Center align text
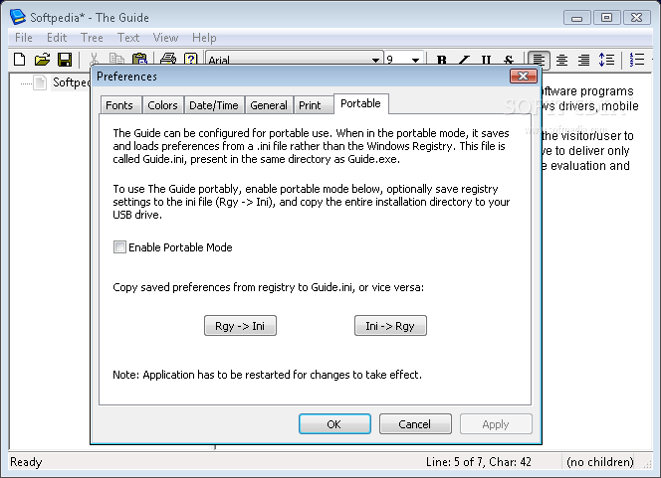 (561, 61)
